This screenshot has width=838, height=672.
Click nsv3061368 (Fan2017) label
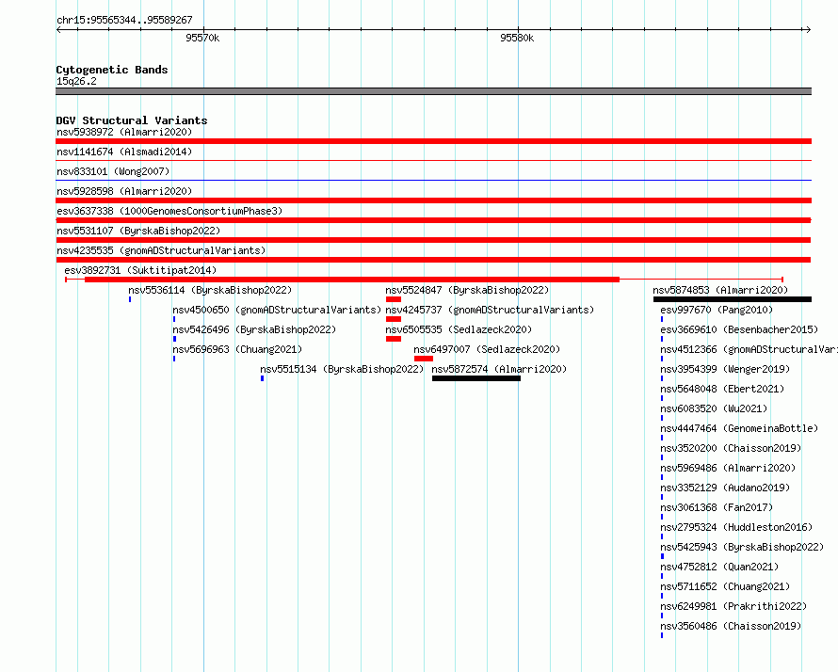tap(717, 507)
